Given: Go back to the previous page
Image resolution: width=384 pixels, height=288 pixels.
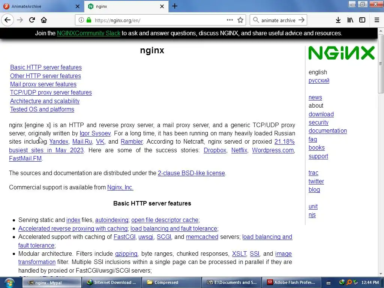Looking at the screenshot, I should (x=7, y=20).
